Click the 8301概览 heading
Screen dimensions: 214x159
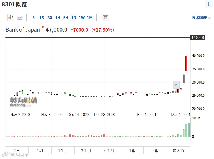[x=14, y=4]
